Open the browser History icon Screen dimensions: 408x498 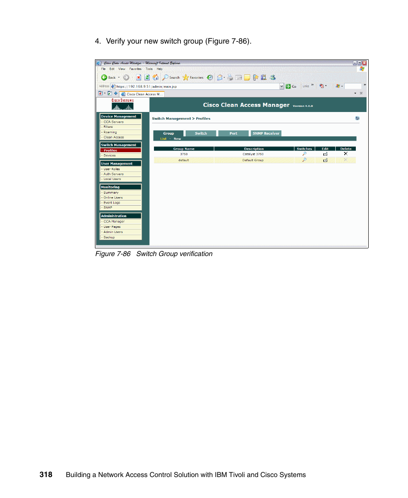210,77
